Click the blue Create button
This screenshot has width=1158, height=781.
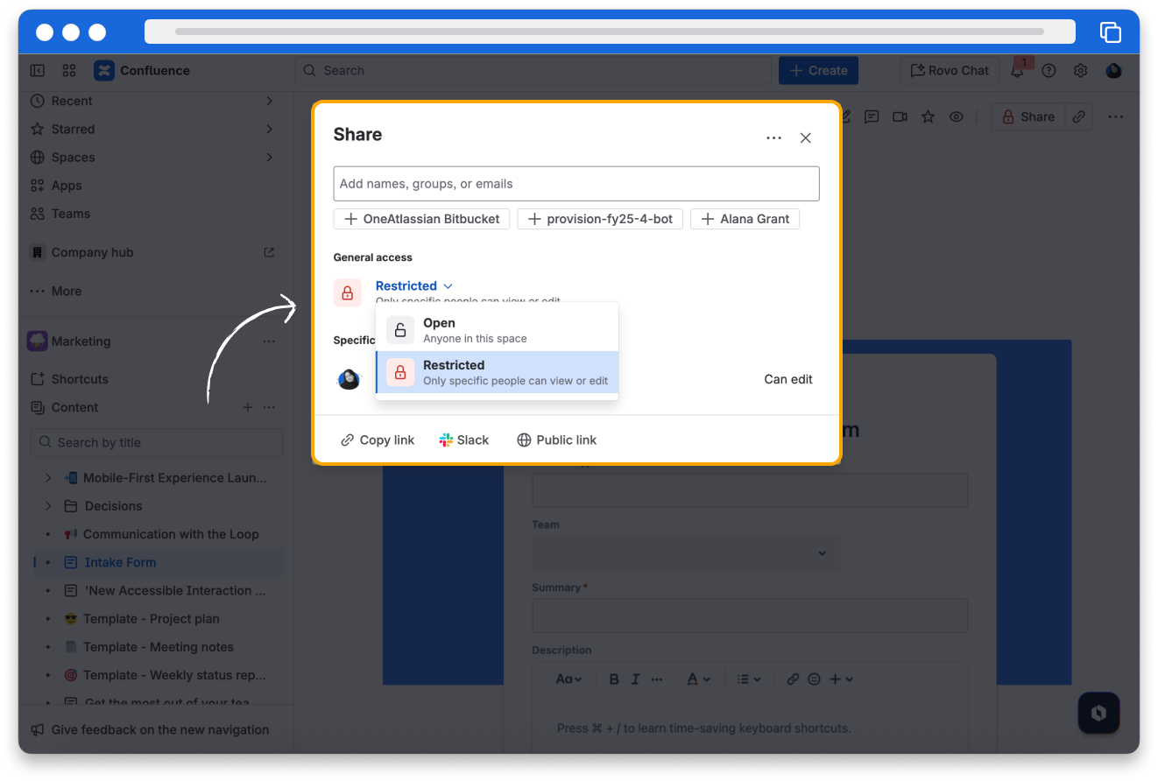818,71
